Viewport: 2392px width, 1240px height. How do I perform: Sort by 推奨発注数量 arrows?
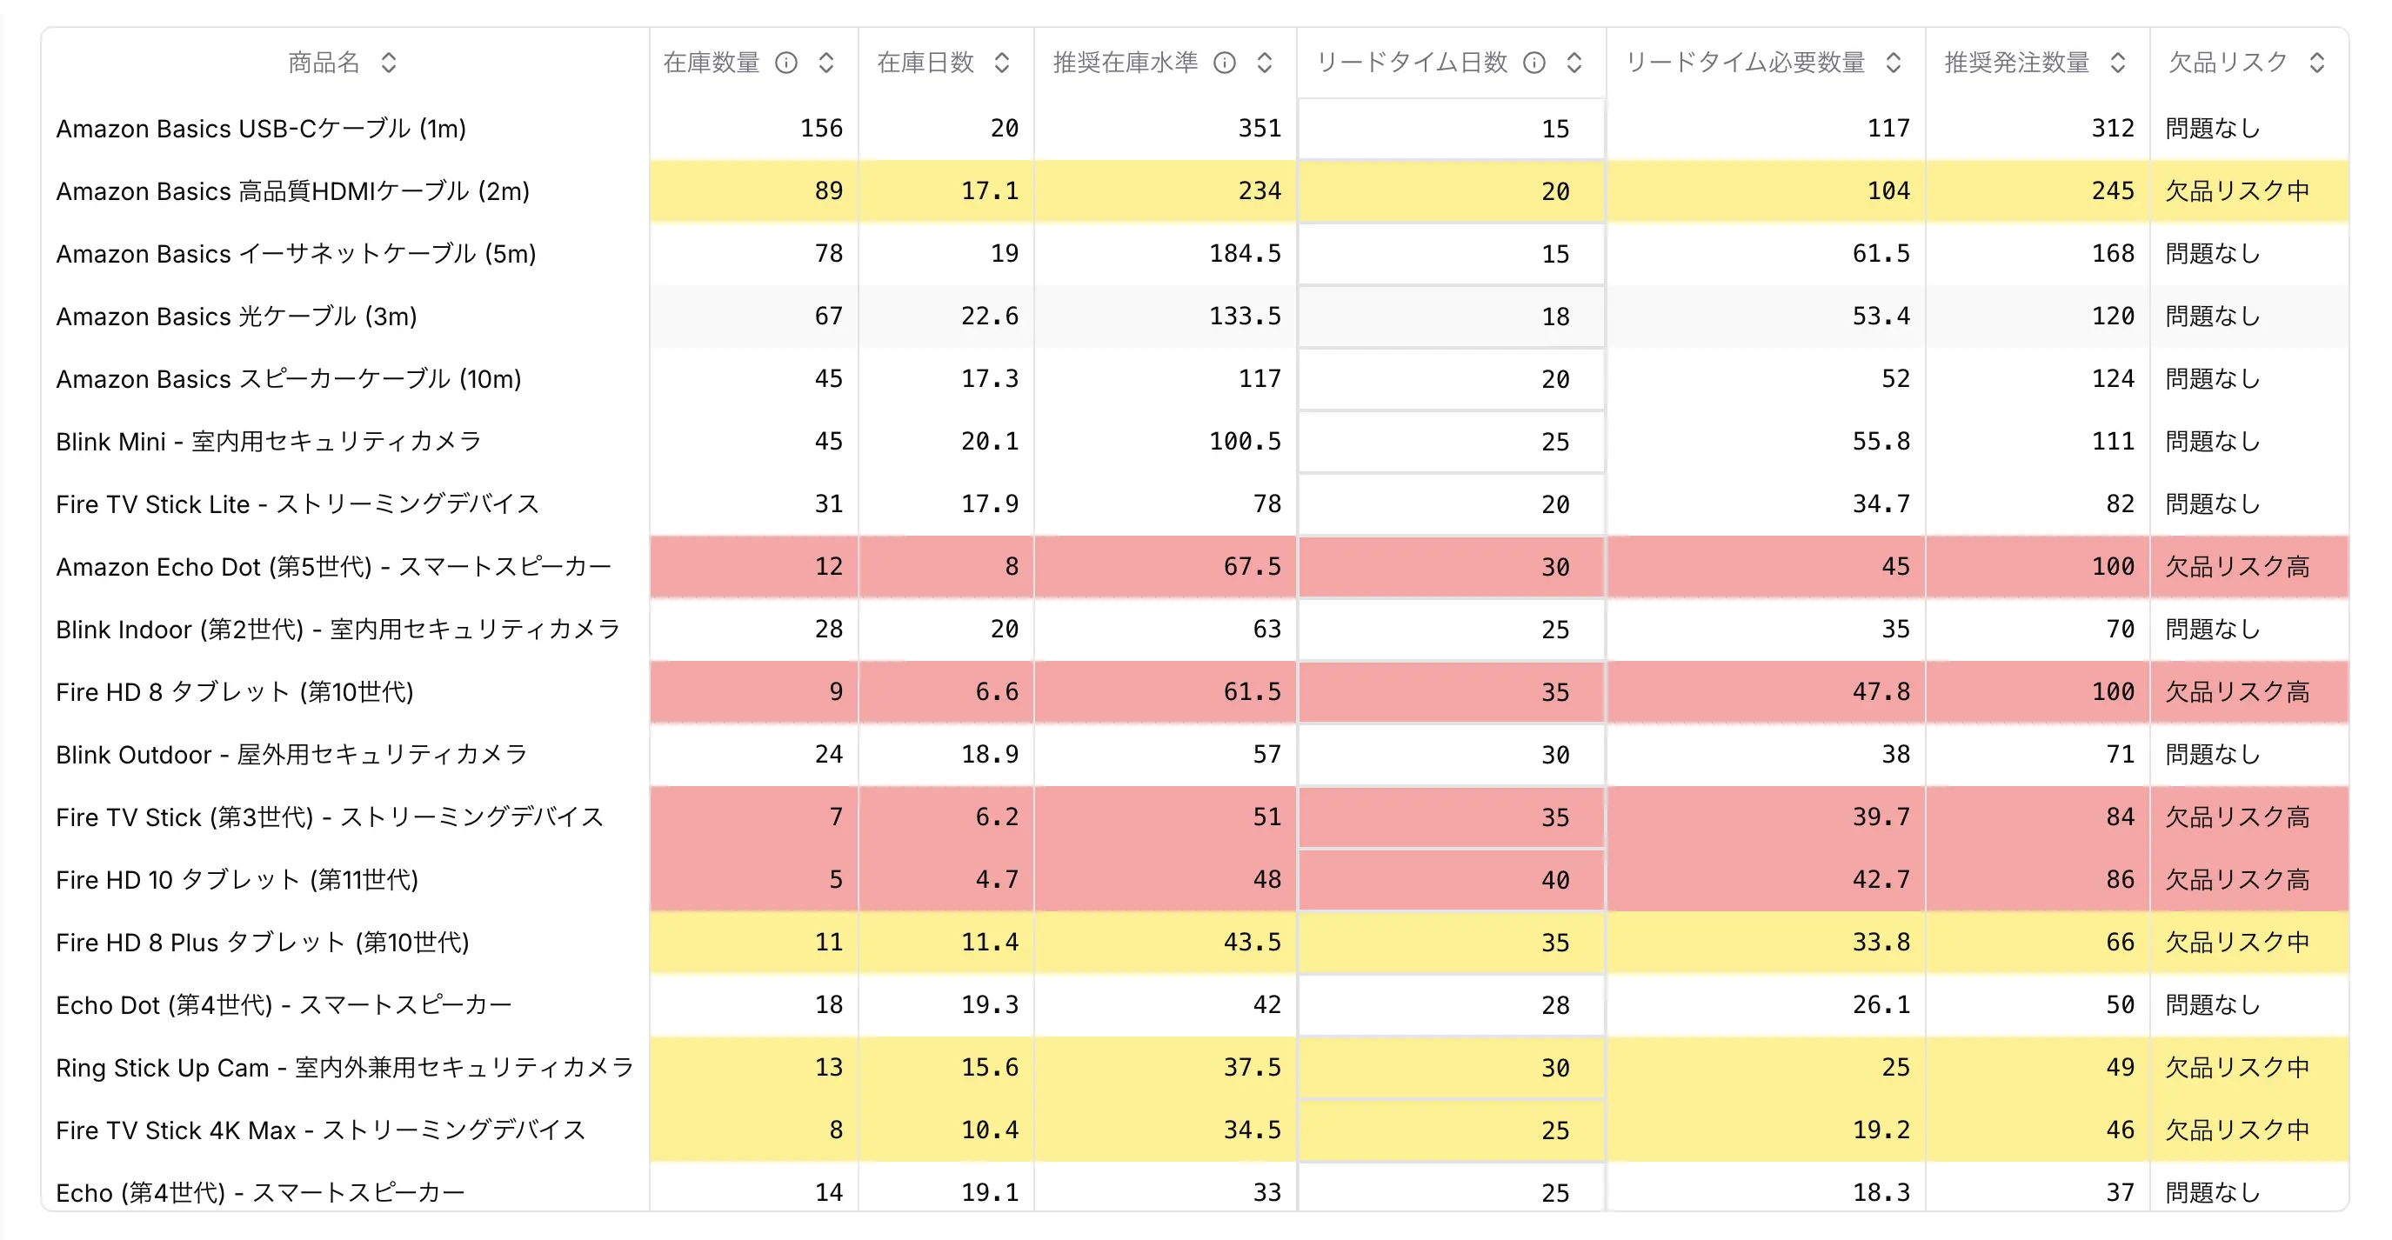(x=2118, y=63)
